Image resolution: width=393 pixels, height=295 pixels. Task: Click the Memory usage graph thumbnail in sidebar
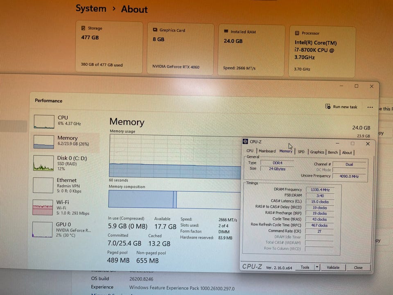click(x=44, y=142)
